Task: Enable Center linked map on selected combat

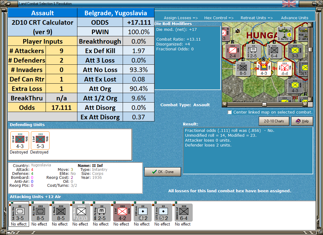Action: click(229, 112)
